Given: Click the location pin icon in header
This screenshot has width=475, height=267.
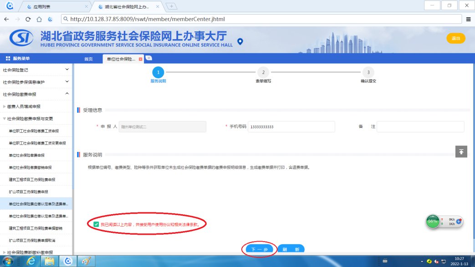Looking at the screenshot, I should [240, 42].
